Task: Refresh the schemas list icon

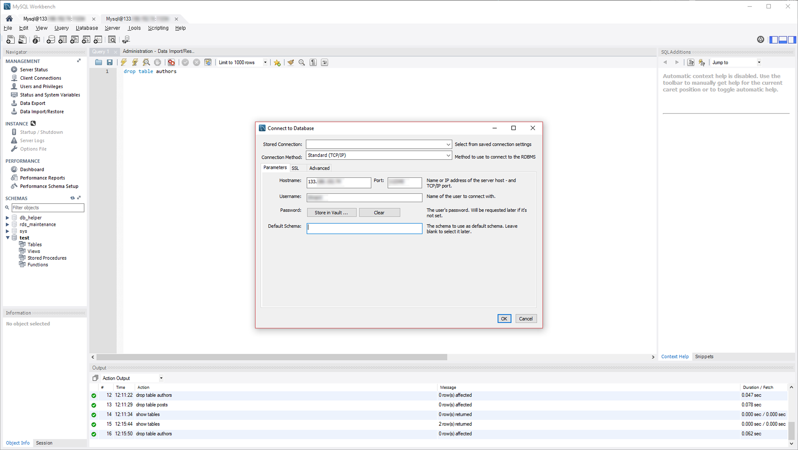Action: pos(73,198)
